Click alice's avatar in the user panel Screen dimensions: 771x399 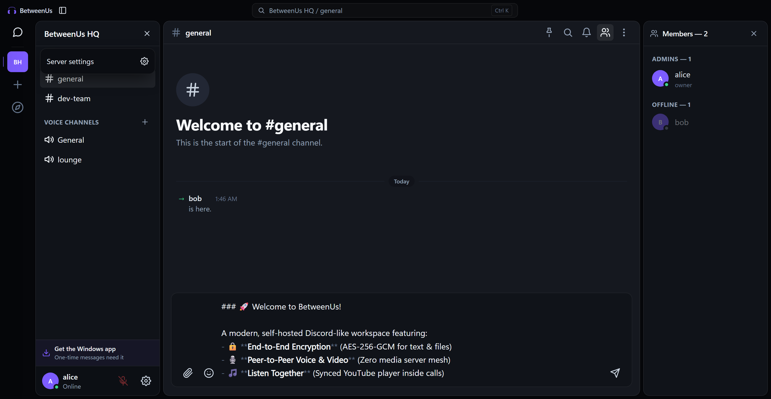[x=50, y=381]
